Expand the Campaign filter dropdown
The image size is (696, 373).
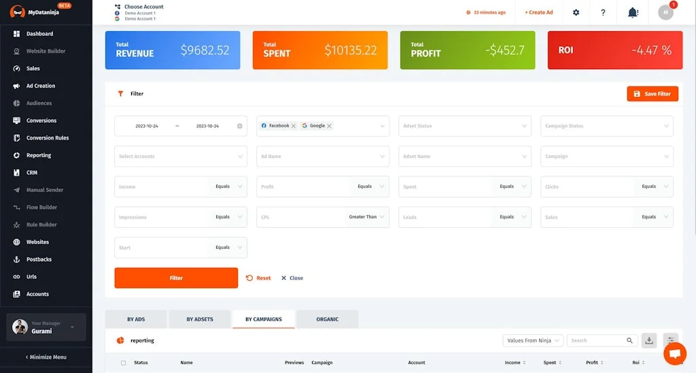click(607, 157)
